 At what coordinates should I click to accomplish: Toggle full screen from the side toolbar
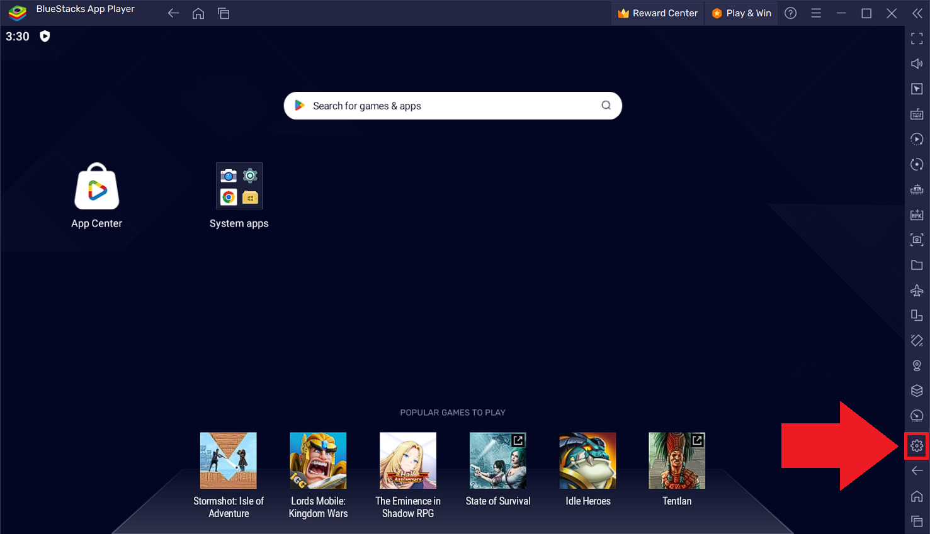[x=917, y=39]
